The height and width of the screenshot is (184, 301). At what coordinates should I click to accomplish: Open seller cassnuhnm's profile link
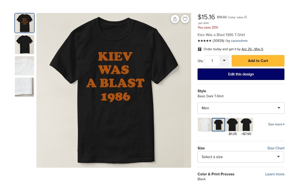coord(239,41)
